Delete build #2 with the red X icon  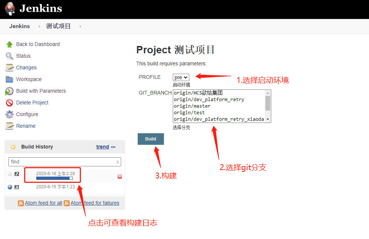[x=119, y=176]
